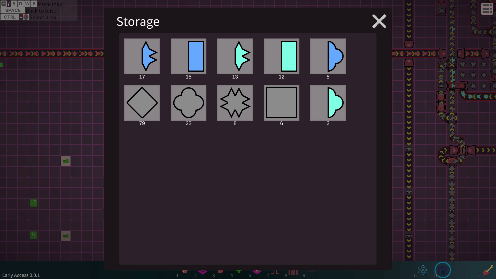The image size is (496, 279).
Task: Select the blue rectangle storage item
Action: coord(188,56)
